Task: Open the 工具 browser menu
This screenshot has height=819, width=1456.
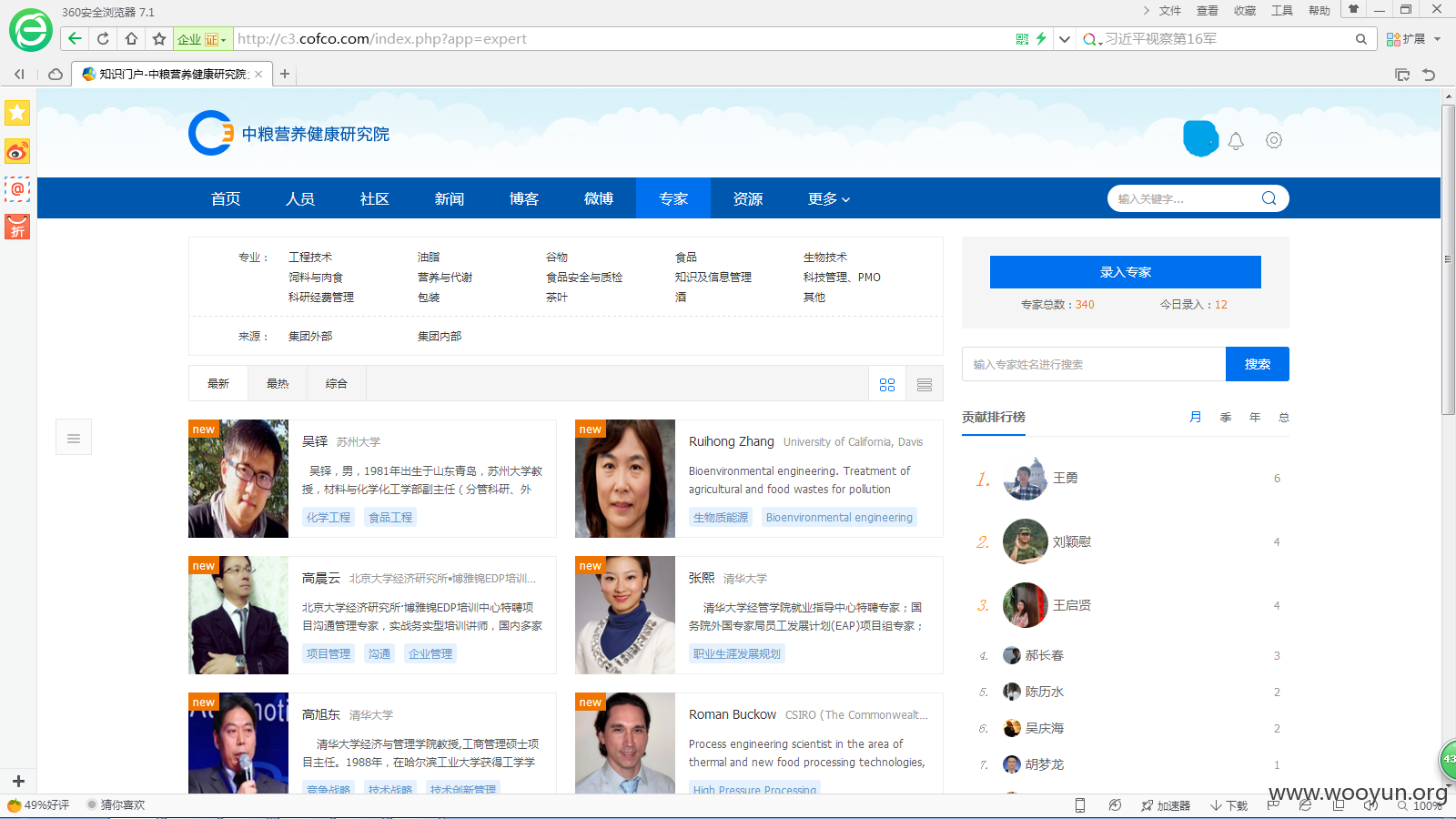Action: point(1282,11)
